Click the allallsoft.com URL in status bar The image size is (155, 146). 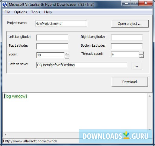tap(30, 141)
